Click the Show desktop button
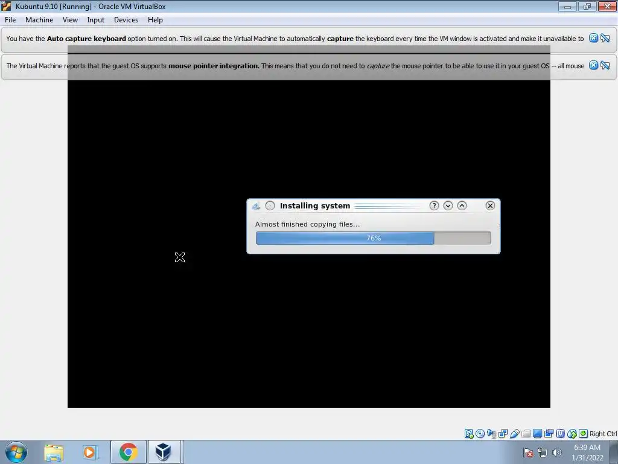Screen dimensions: 618x464 (614, 453)
